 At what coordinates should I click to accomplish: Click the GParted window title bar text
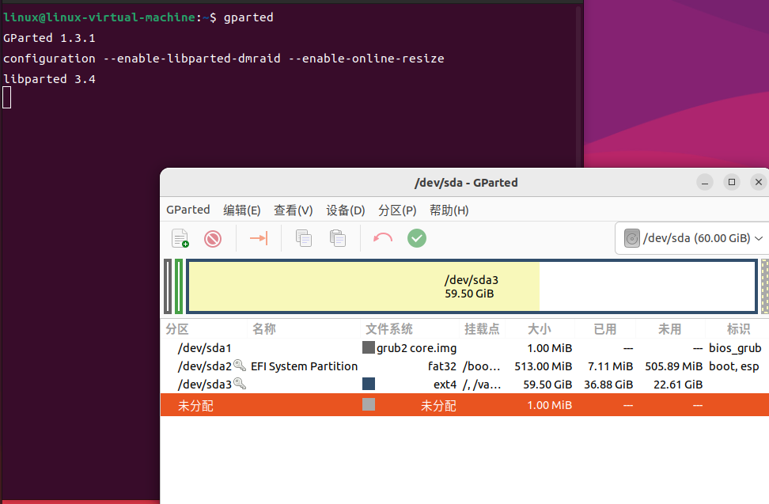466,183
